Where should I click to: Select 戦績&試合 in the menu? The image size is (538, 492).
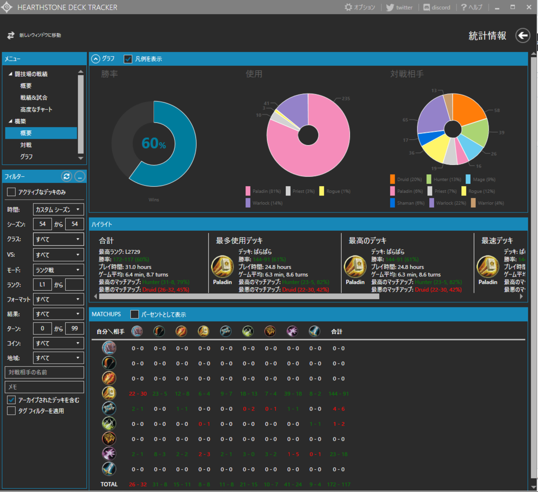click(x=34, y=98)
